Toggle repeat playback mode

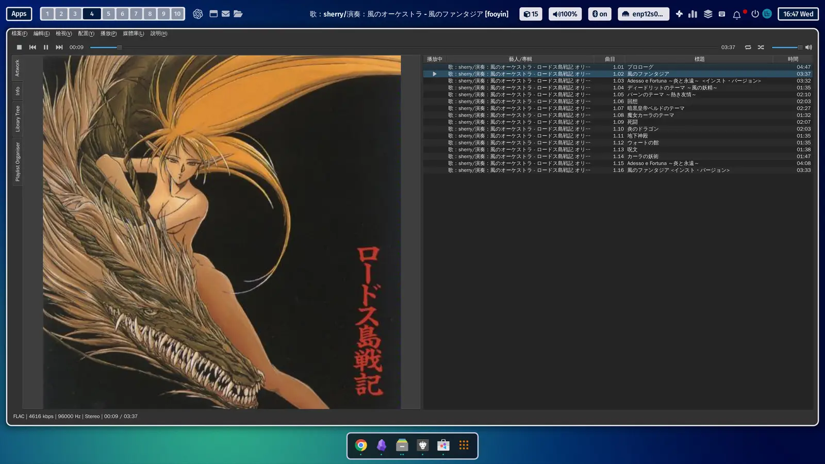[748, 47]
